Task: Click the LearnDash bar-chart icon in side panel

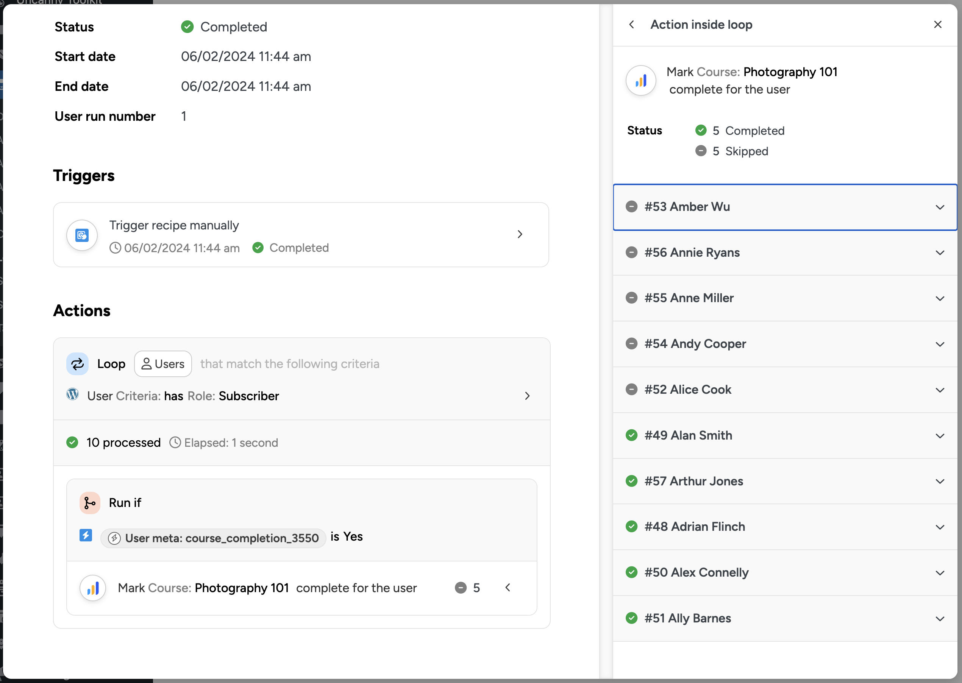Action: point(640,80)
